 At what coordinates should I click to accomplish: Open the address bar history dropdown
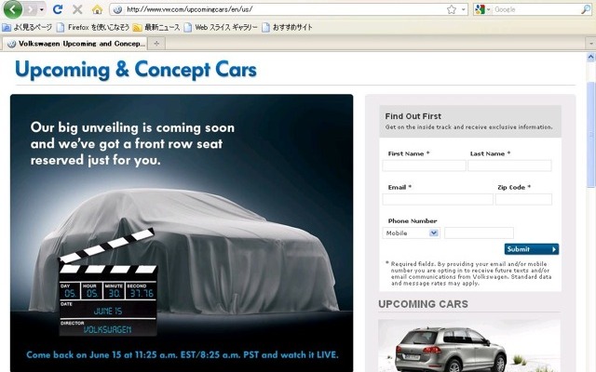(x=464, y=9)
